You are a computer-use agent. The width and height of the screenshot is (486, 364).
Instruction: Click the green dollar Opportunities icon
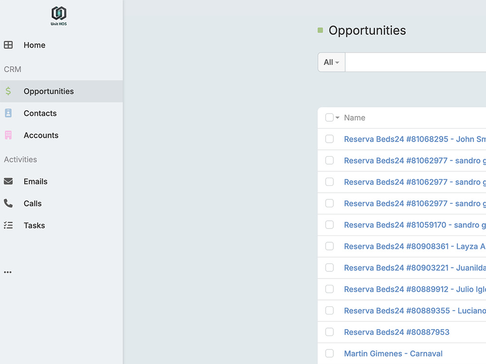click(x=8, y=91)
